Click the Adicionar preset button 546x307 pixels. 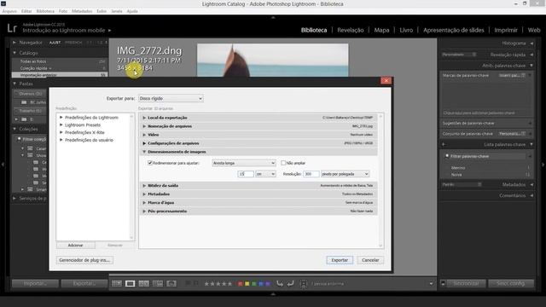click(x=75, y=245)
